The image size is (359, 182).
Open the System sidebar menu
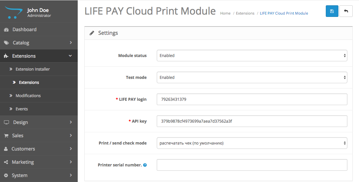[39, 175]
